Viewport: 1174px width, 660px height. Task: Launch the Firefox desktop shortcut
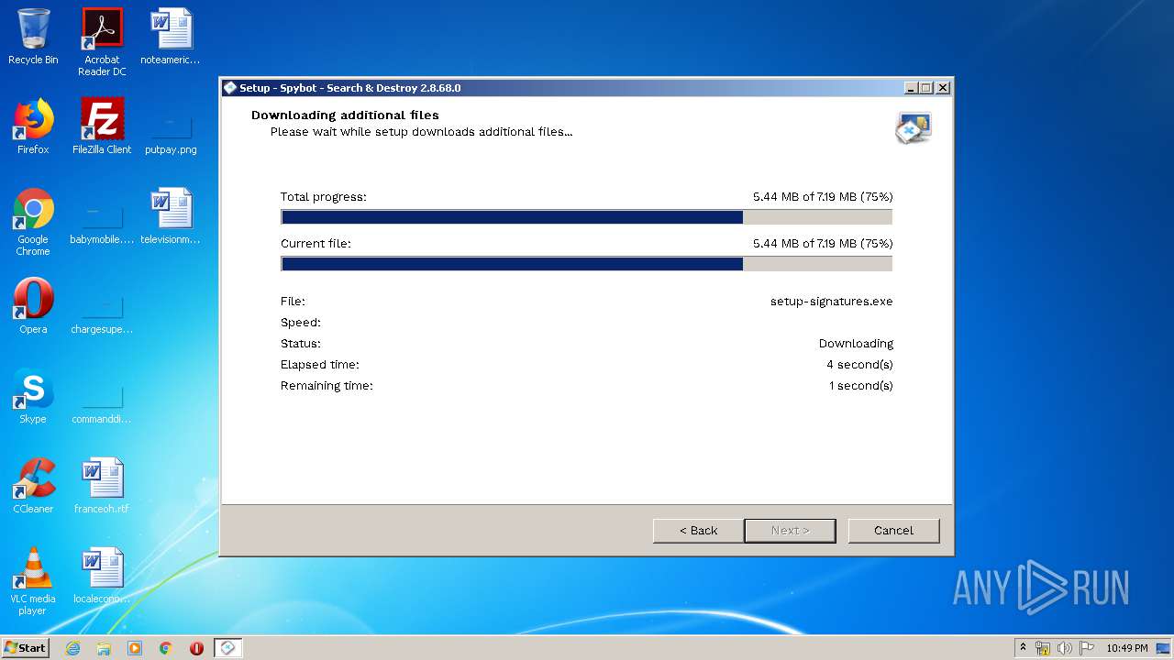[33, 126]
